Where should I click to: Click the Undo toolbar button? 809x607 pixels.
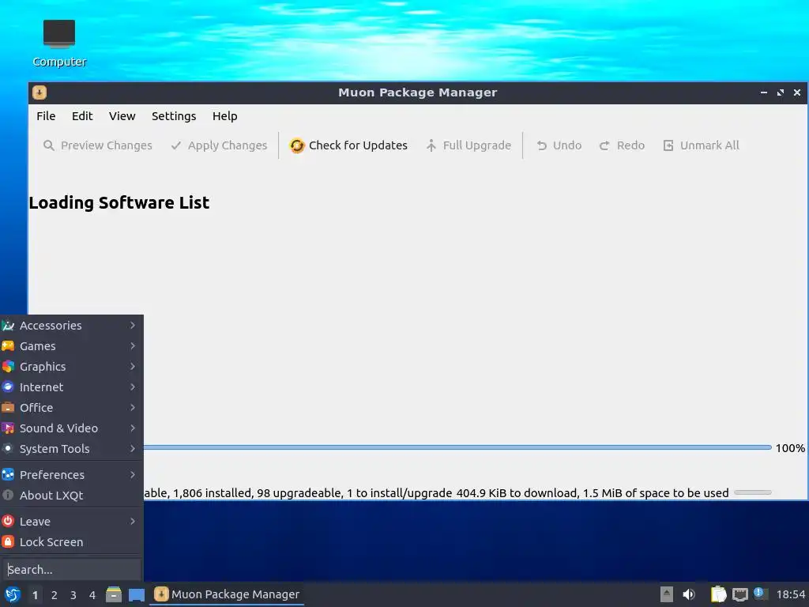point(559,145)
